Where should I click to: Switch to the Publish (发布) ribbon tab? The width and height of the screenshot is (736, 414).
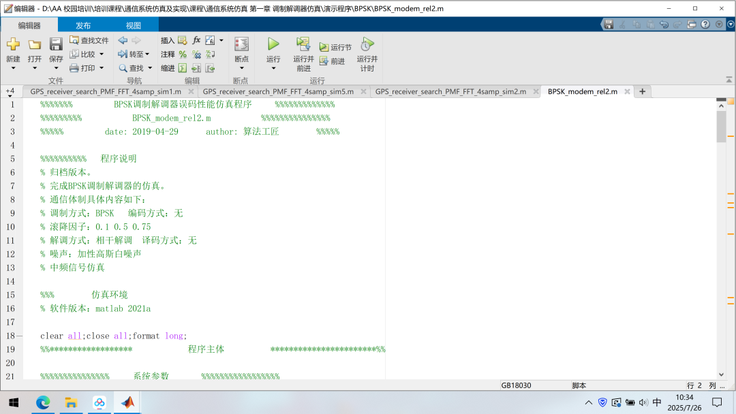point(83,25)
